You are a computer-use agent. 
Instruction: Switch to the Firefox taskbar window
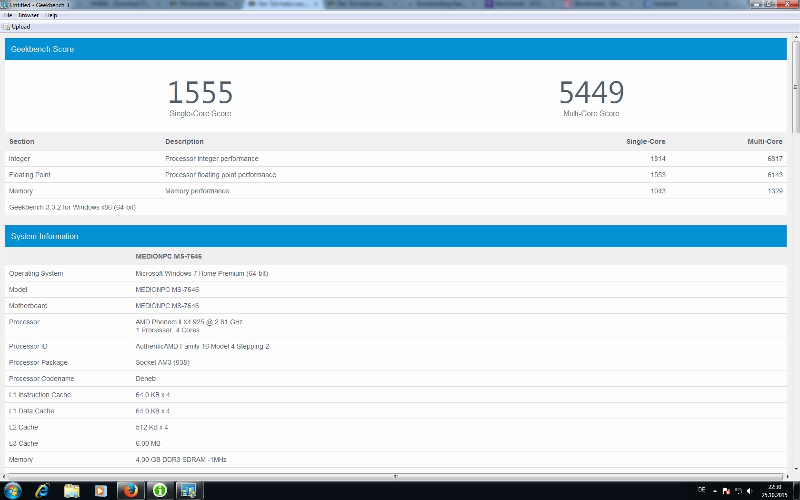tap(130, 490)
